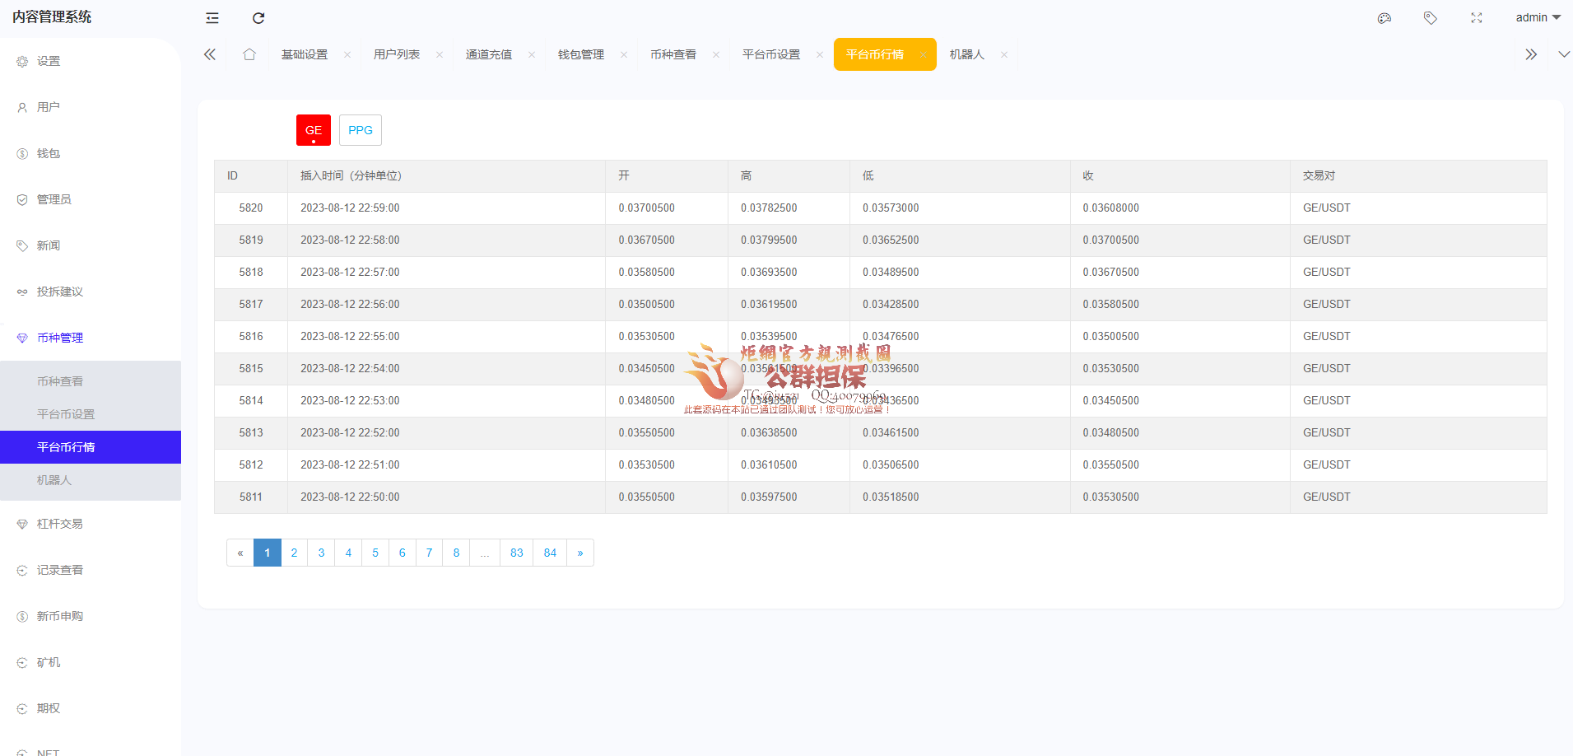
Task: Open 币种查看 submenu item
Action: (x=91, y=381)
